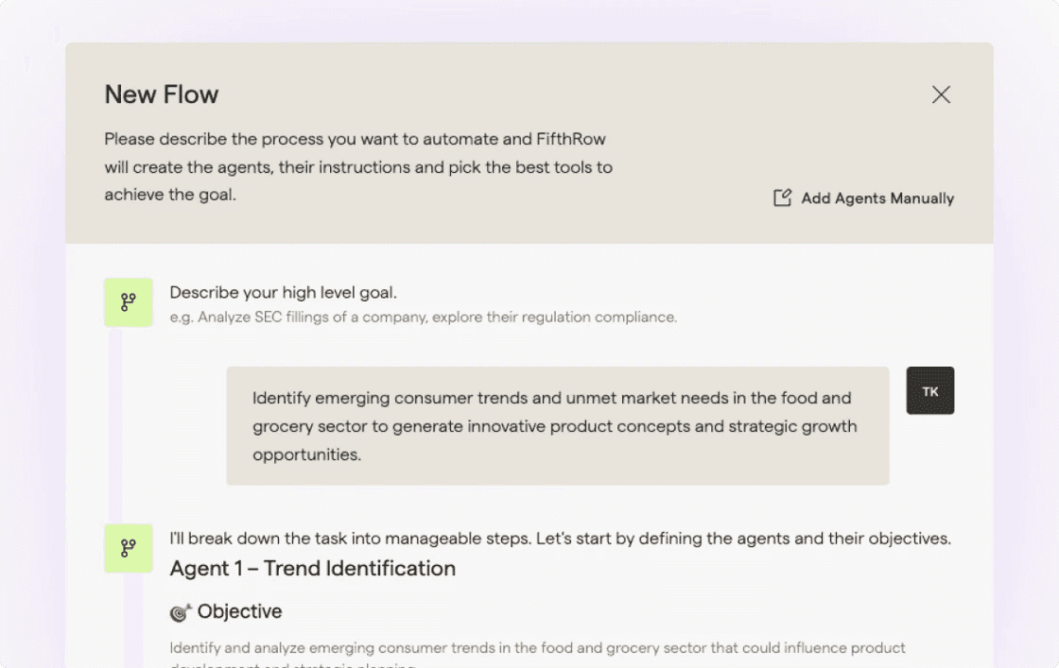
Task: Close the New Flow dialog
Action: [x=941, y=94]
